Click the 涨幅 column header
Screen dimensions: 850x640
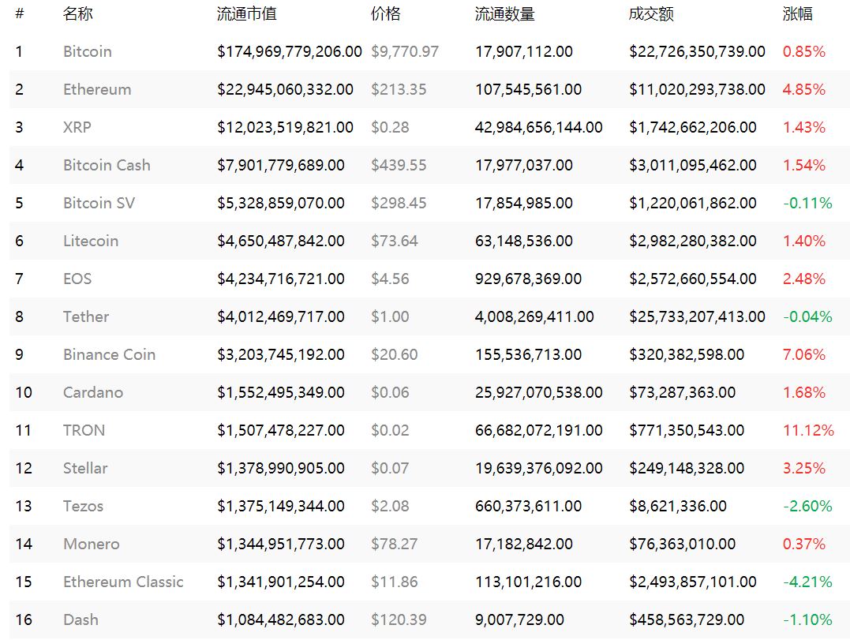[x=797, y=14]
